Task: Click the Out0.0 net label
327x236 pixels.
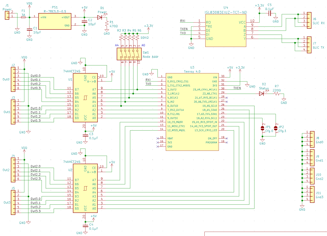Action: pos(35,76)
